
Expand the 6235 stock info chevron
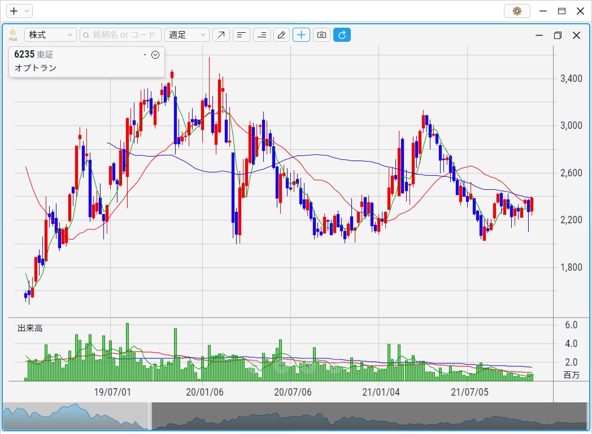pyautogui.click(x=155, y=55)
